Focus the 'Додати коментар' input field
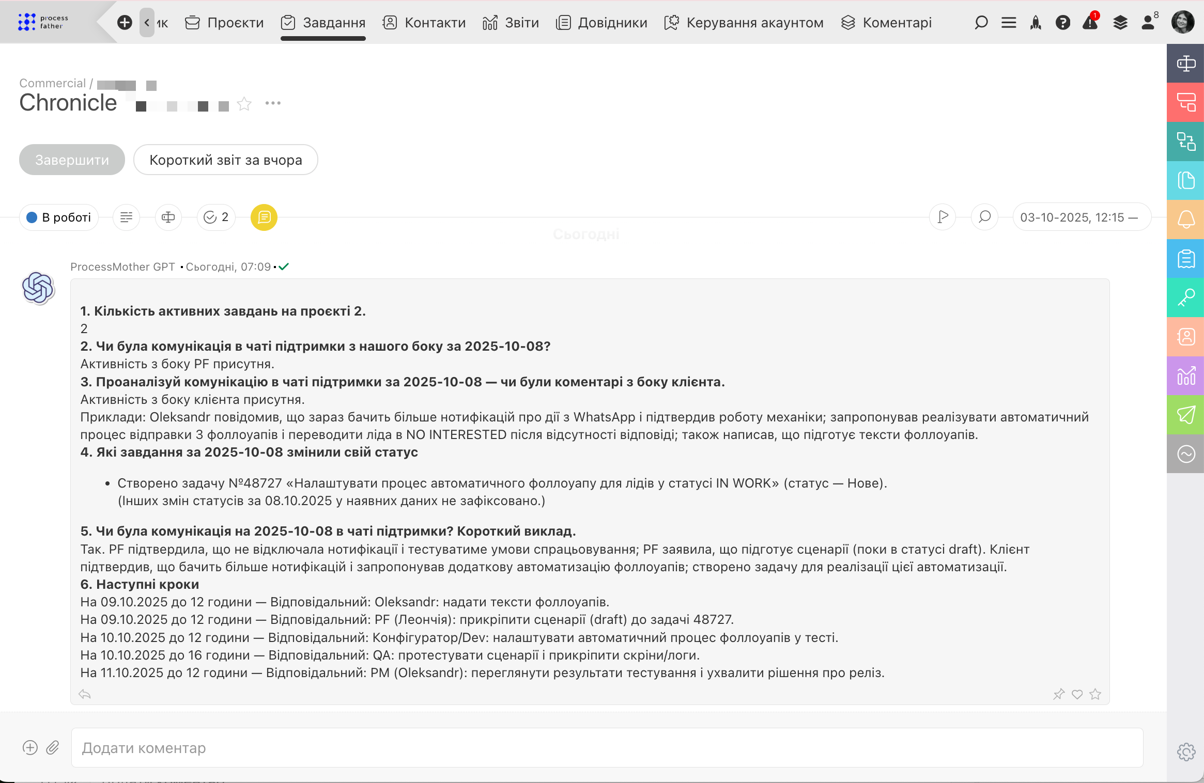This screenshot has width=1204, height=783. pos(607,747)
